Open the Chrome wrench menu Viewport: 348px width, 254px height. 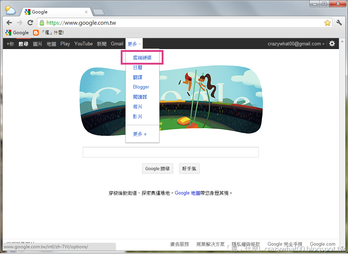[x=339, y=22]
